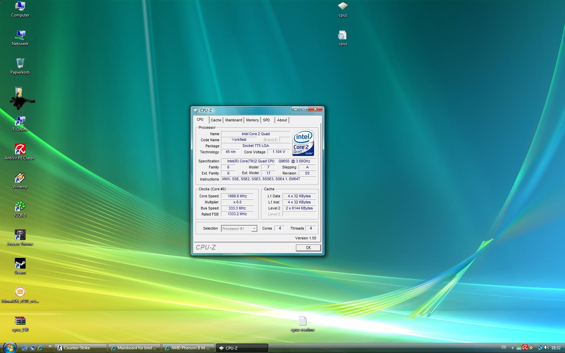Switch to the Mainboard tab
The height and width of the screenshot is (353, 565).
coord(233,120)
